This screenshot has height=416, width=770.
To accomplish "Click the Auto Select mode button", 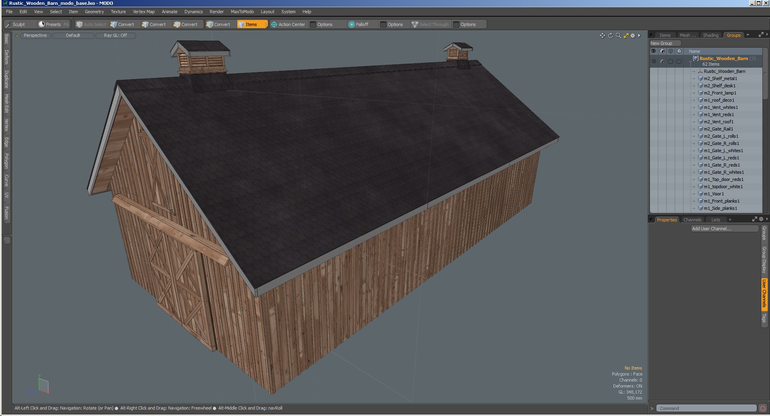I will pyautogui.click(x=91, y=24).
